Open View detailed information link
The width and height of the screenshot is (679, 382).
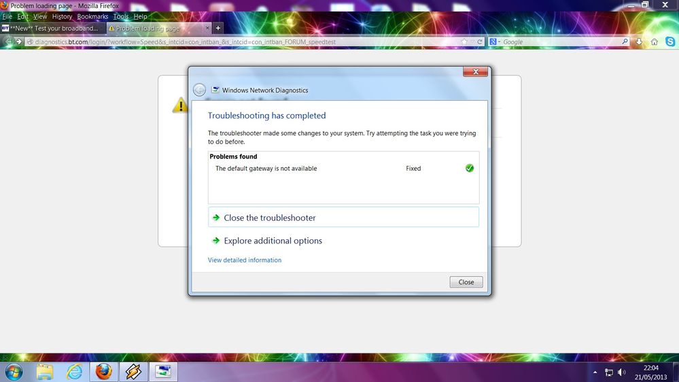[244, 260]
